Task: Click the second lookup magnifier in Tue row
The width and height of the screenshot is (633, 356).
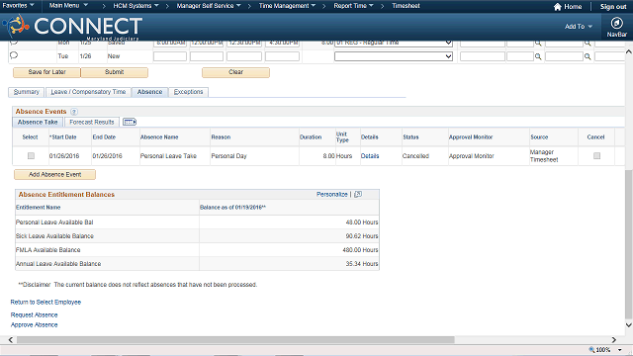Action: coord(588,56)
